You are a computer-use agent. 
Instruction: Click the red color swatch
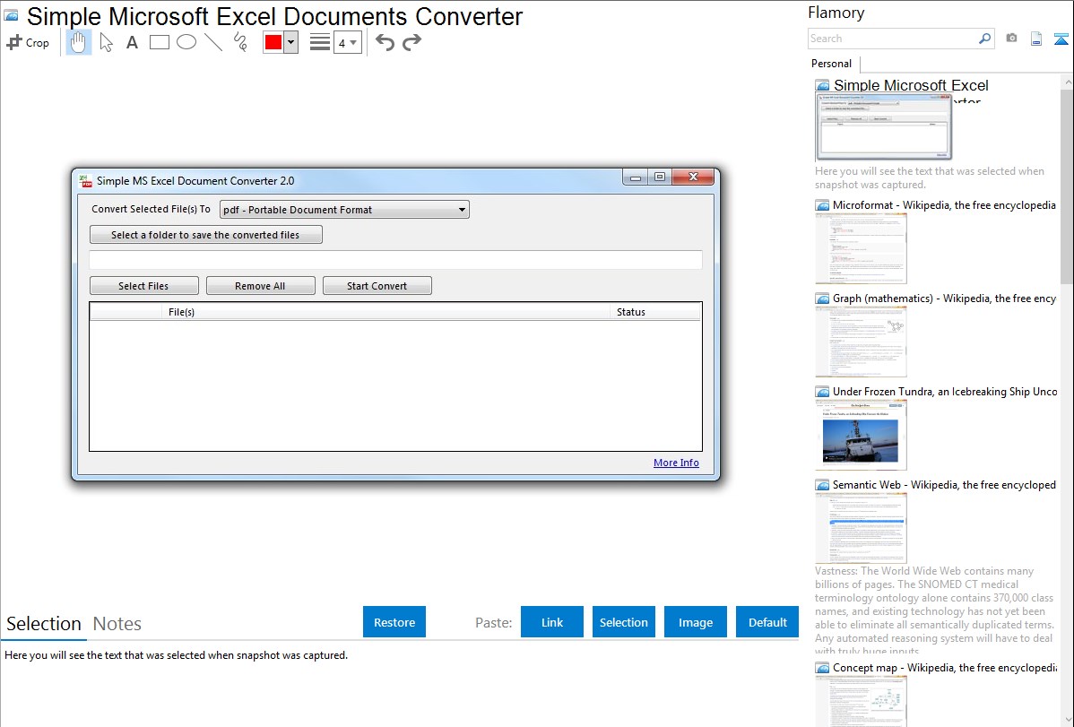point(273,42)
